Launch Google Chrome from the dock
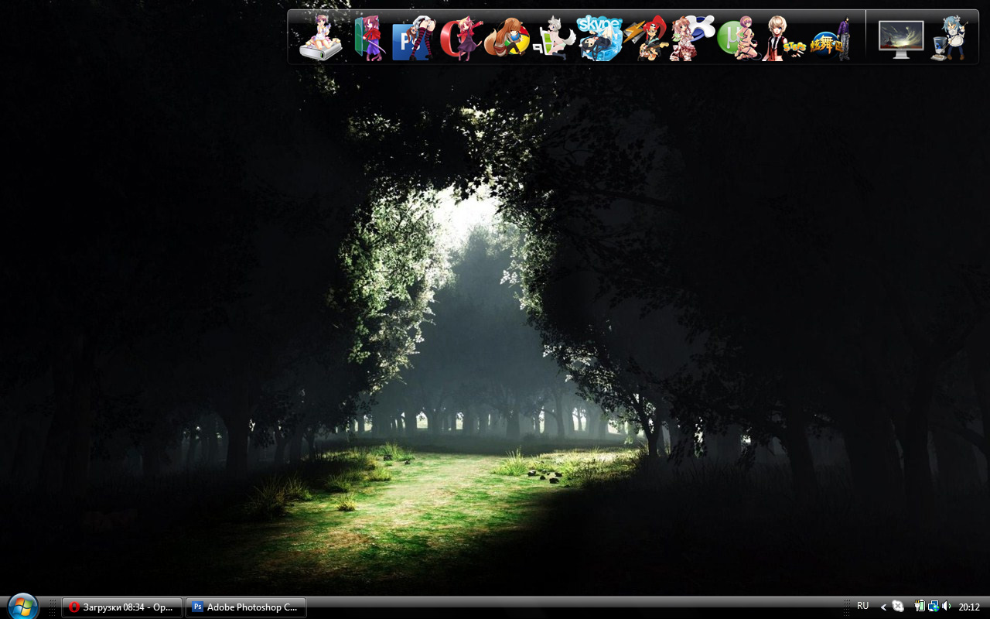The width and height of the screenshot is (990, 619). (507, 38)
